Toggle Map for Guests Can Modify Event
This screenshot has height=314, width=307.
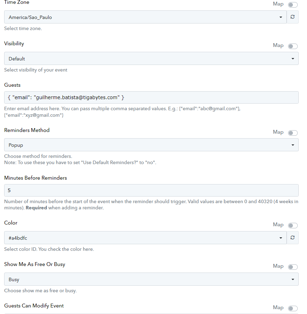(293, 308)
